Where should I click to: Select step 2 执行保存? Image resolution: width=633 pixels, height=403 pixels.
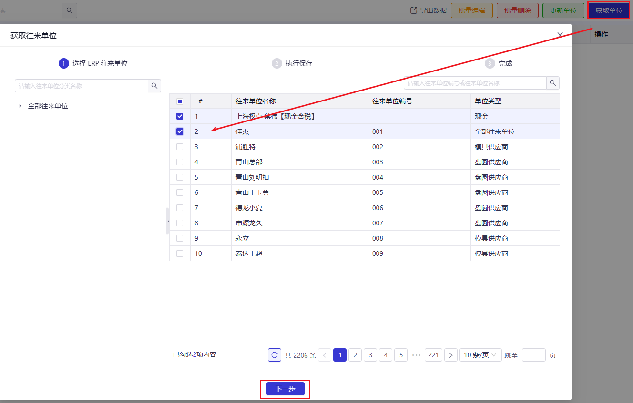tap(292, 63)
